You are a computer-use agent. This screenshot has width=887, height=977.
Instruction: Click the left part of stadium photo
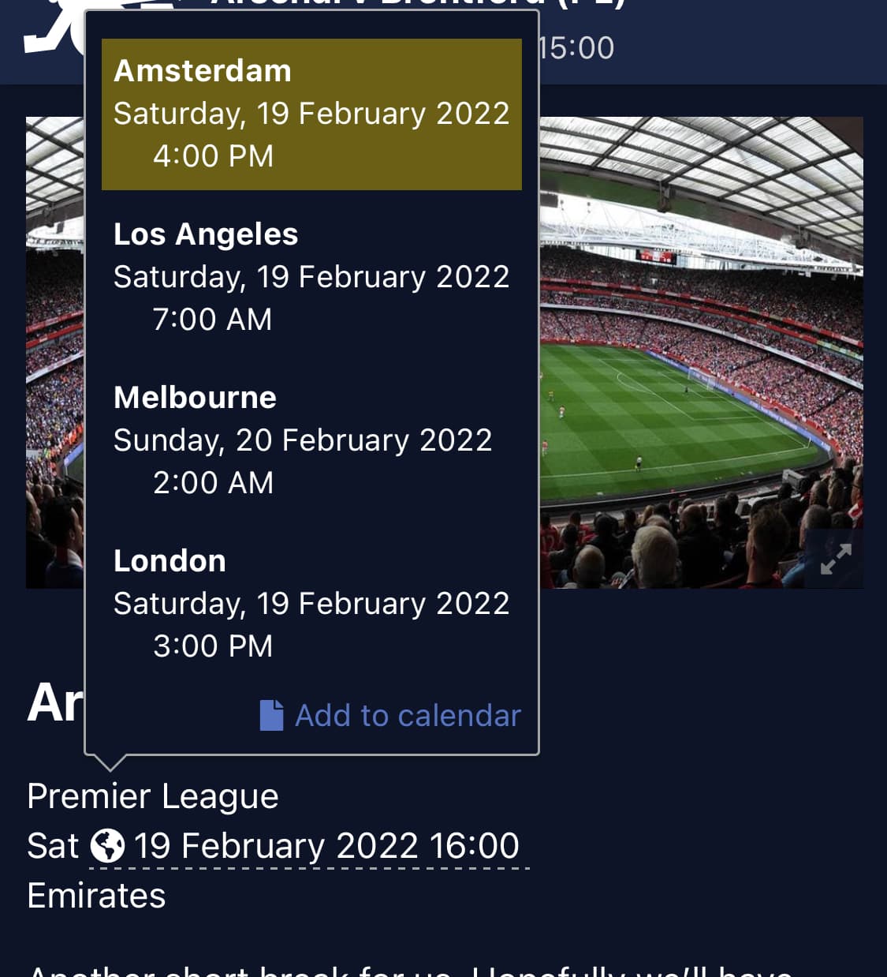(55, 352)
